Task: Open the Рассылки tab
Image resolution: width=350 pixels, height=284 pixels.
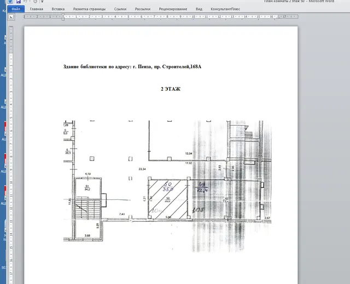Action: 142,9
